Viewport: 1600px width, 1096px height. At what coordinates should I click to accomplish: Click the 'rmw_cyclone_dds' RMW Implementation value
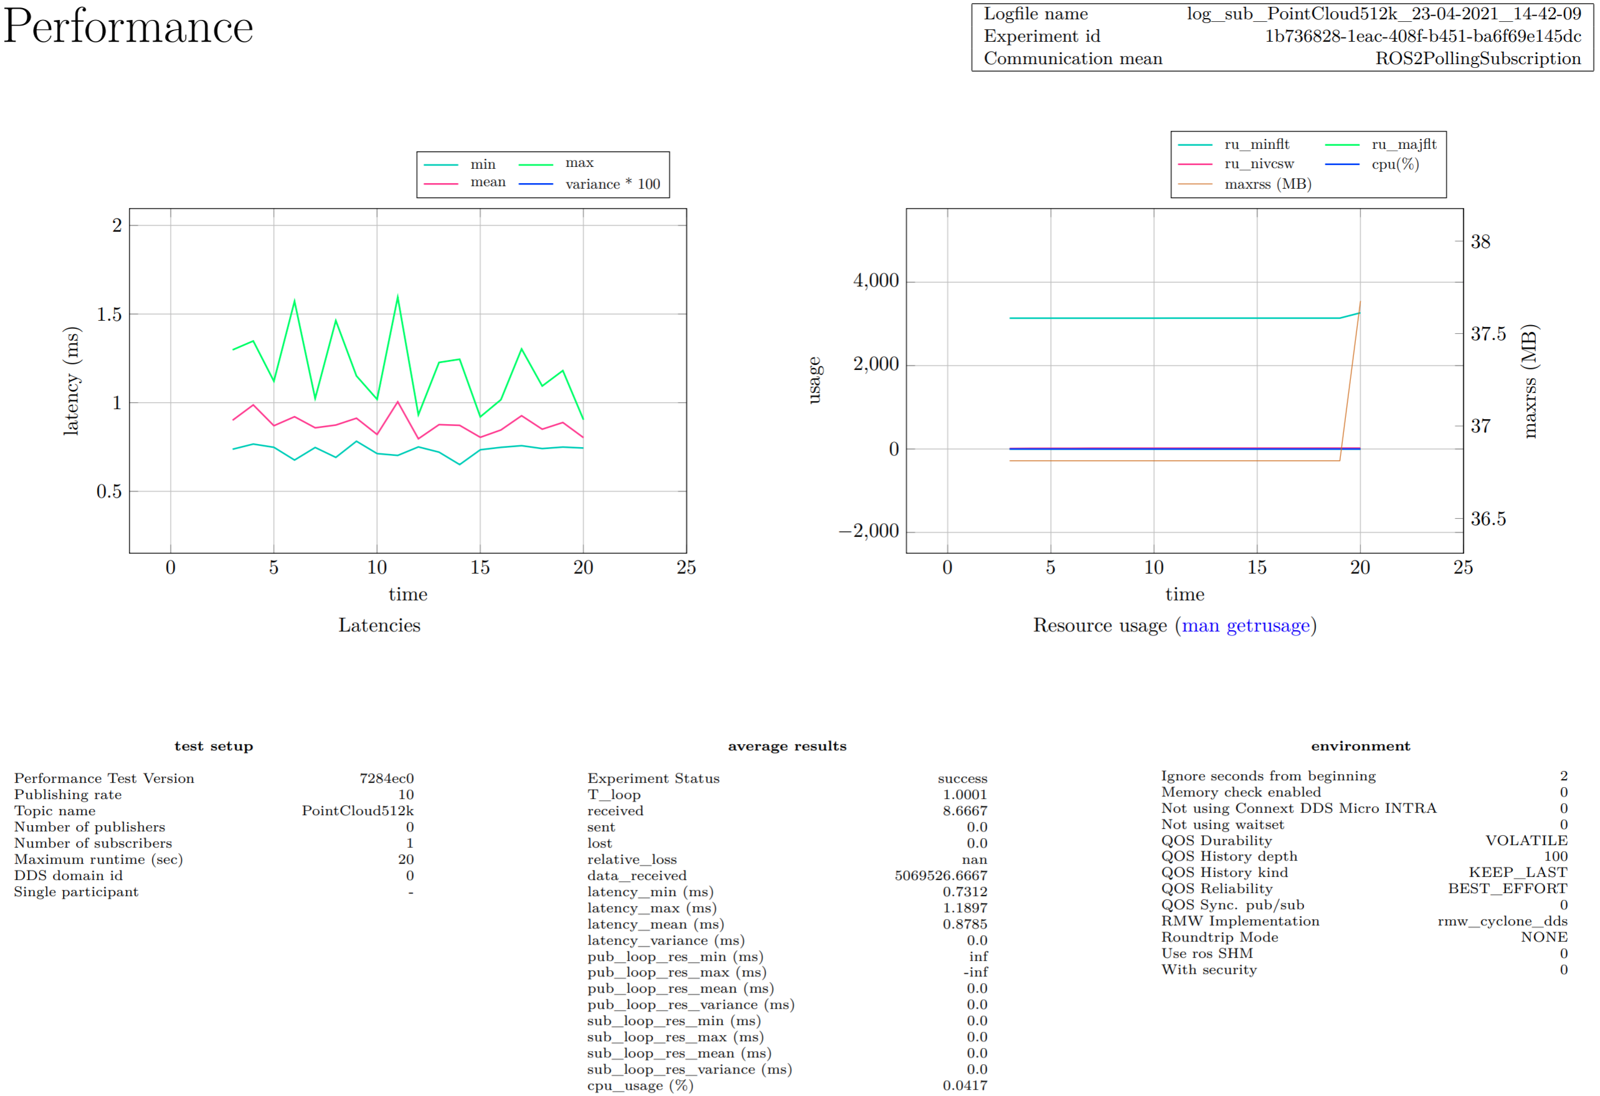tap(1502, 921)
